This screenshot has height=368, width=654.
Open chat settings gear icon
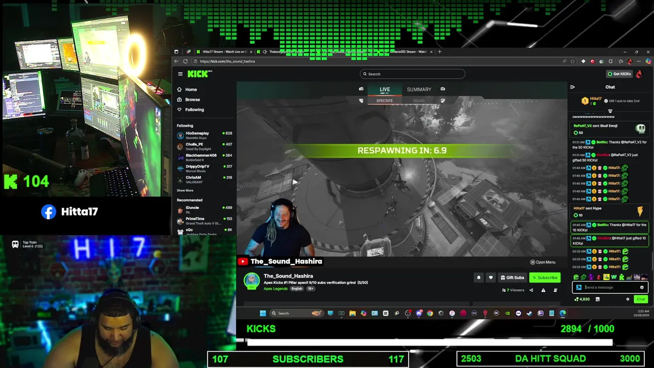click(x=628, y=300)
